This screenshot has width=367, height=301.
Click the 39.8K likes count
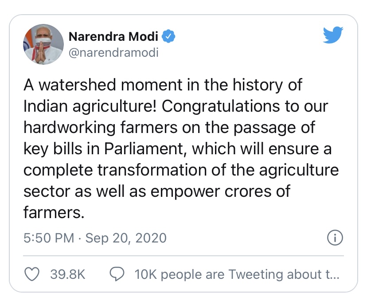pyautogui.click(x=67, y=274)
